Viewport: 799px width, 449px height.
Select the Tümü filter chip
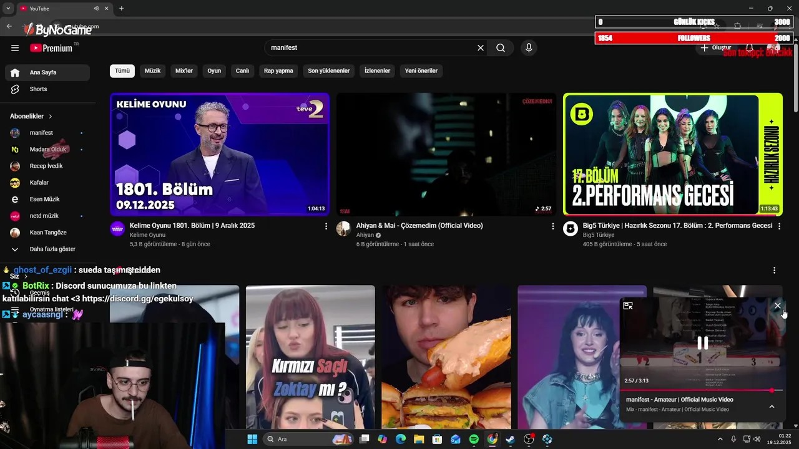click(122, 71)
